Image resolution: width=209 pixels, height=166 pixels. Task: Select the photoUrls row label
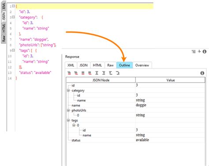pos(79,110)
